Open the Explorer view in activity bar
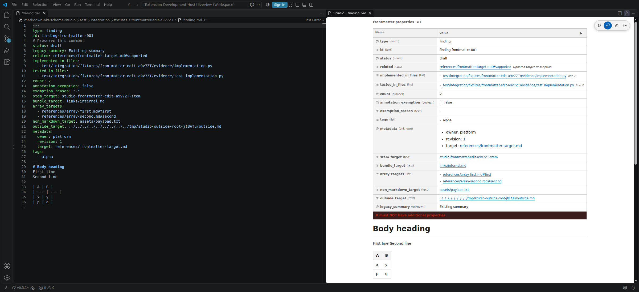The height and width of the screenshot is (292, 639). click(7, 15)
